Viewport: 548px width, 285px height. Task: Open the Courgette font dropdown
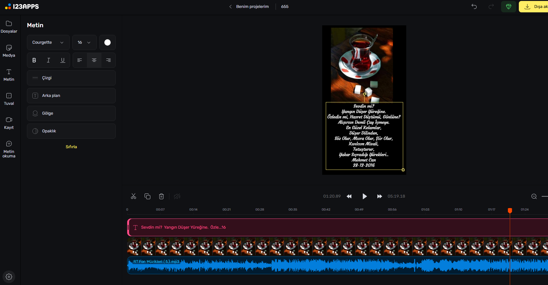pyautogui.click(x=48, y=42)
